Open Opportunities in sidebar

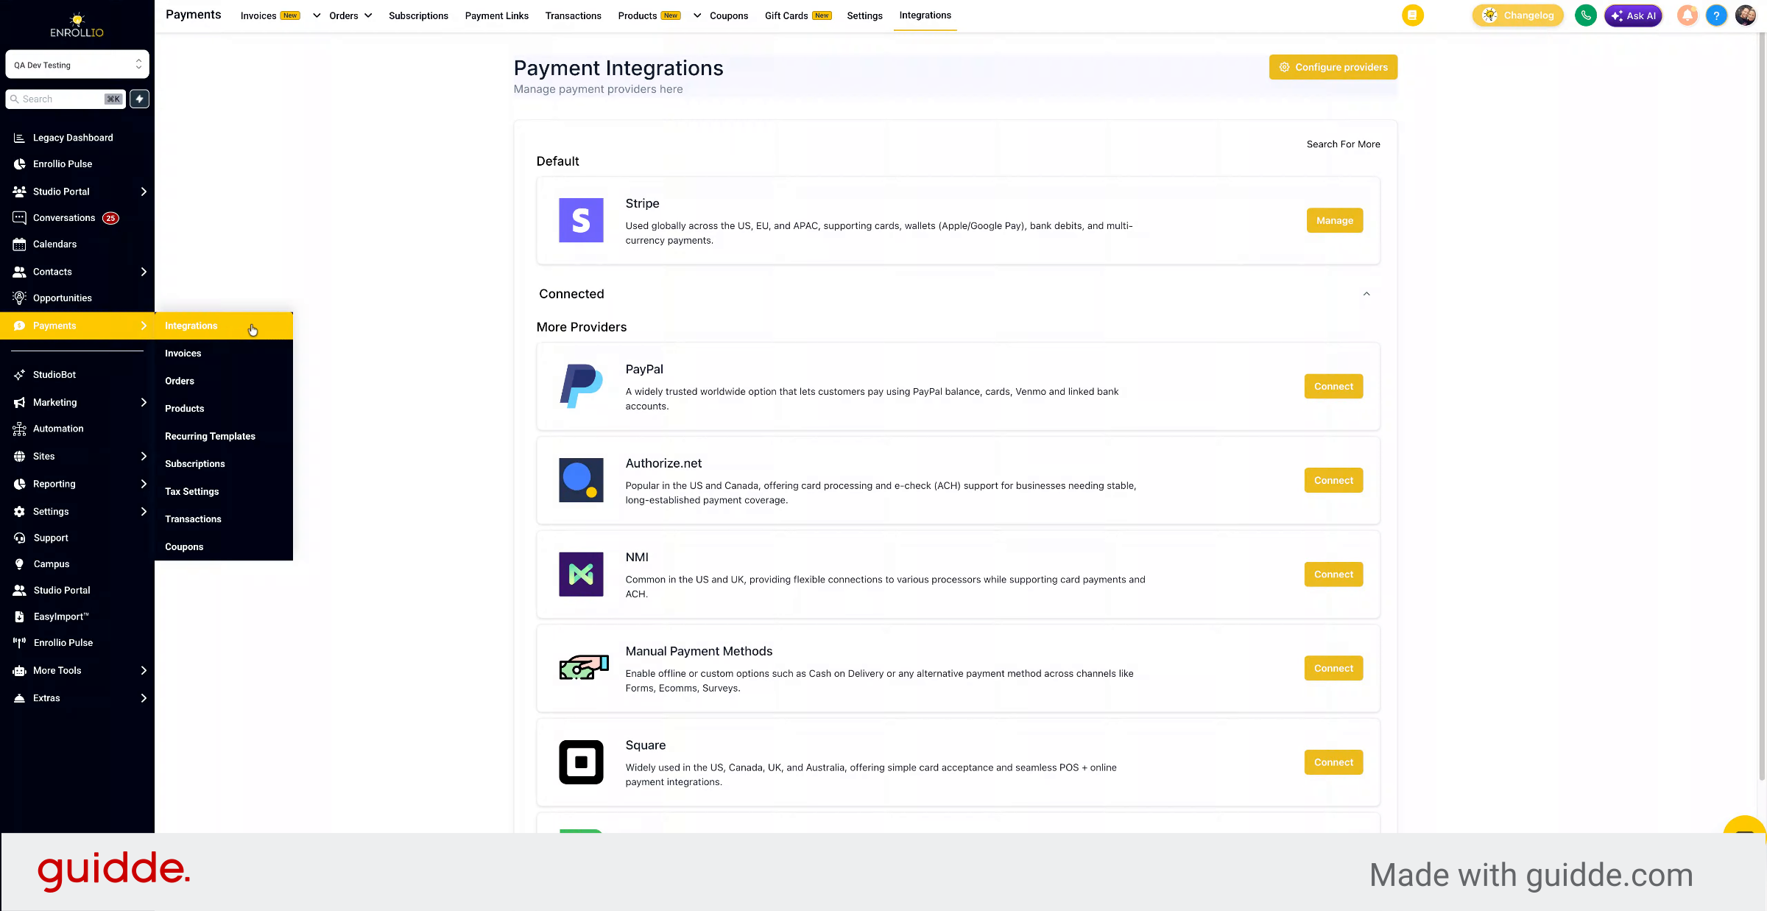pos(63,298)
